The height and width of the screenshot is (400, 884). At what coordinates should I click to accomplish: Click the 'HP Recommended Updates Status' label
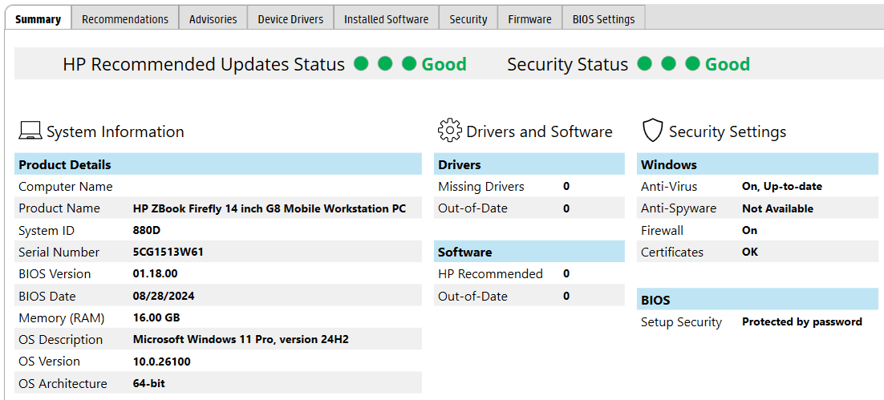(x=204, y=64)
